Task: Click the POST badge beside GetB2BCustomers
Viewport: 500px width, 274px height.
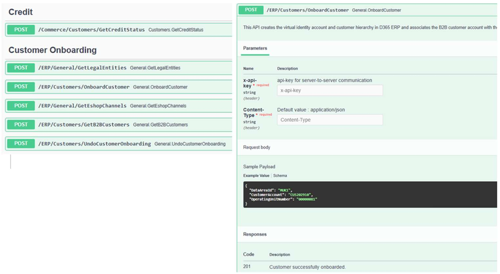Action: click(21, 125)
